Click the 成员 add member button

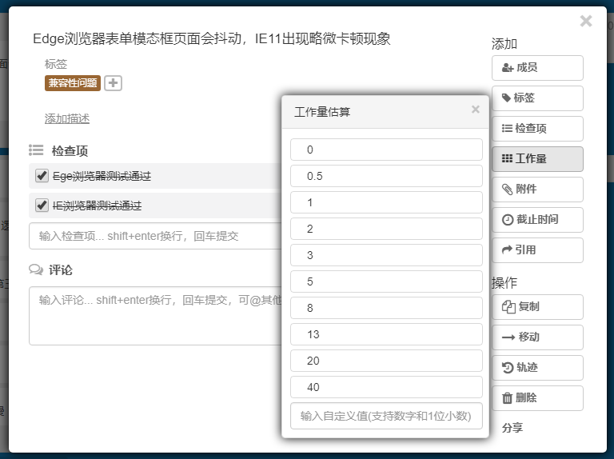(x=536, y=68)
